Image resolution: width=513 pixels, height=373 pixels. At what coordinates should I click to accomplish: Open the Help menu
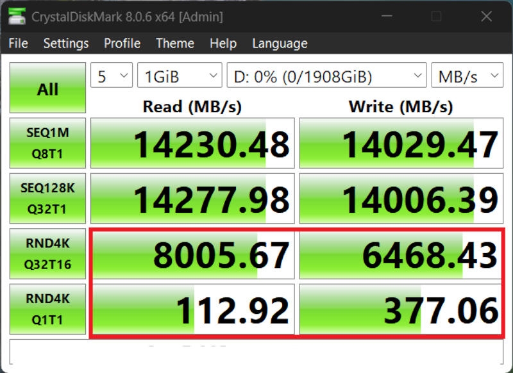(x=223, y=44)
